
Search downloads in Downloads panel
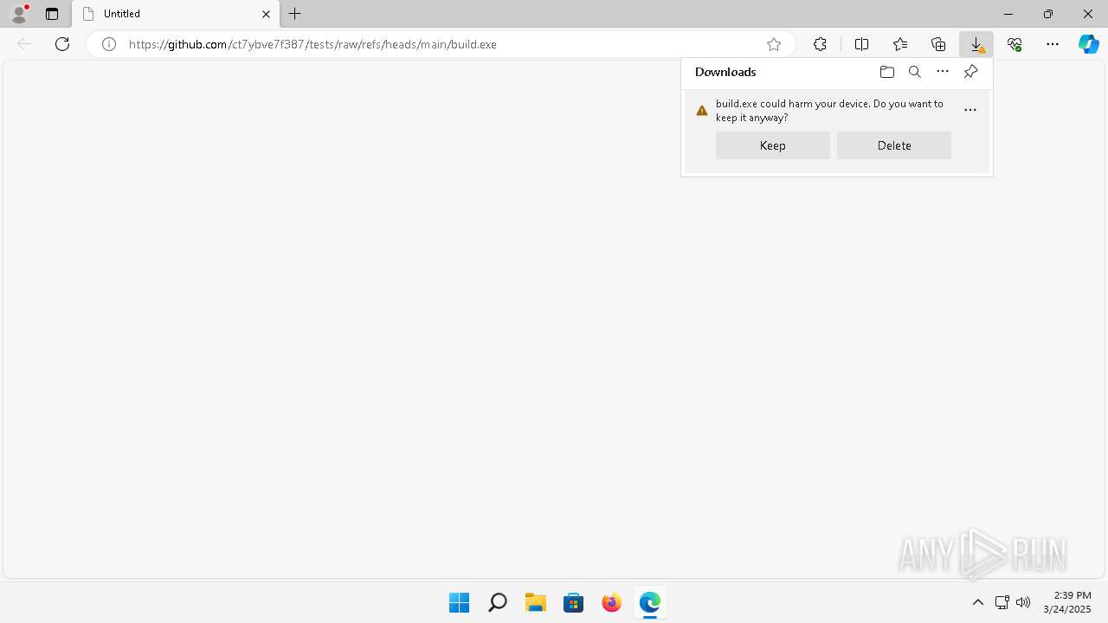coord(914,72)
